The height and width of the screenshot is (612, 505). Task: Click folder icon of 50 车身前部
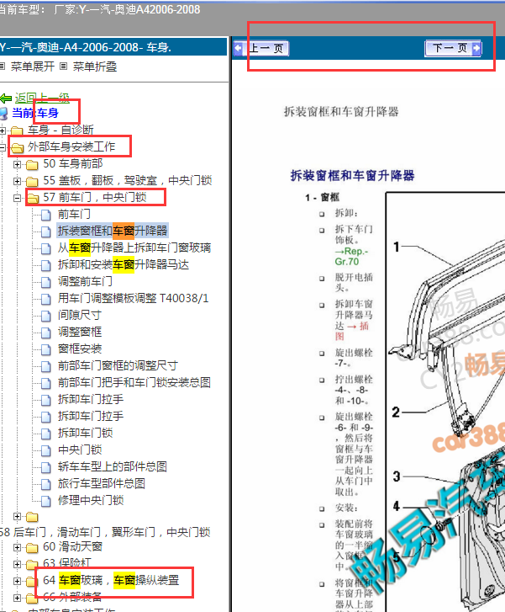[x=32, y=164]
